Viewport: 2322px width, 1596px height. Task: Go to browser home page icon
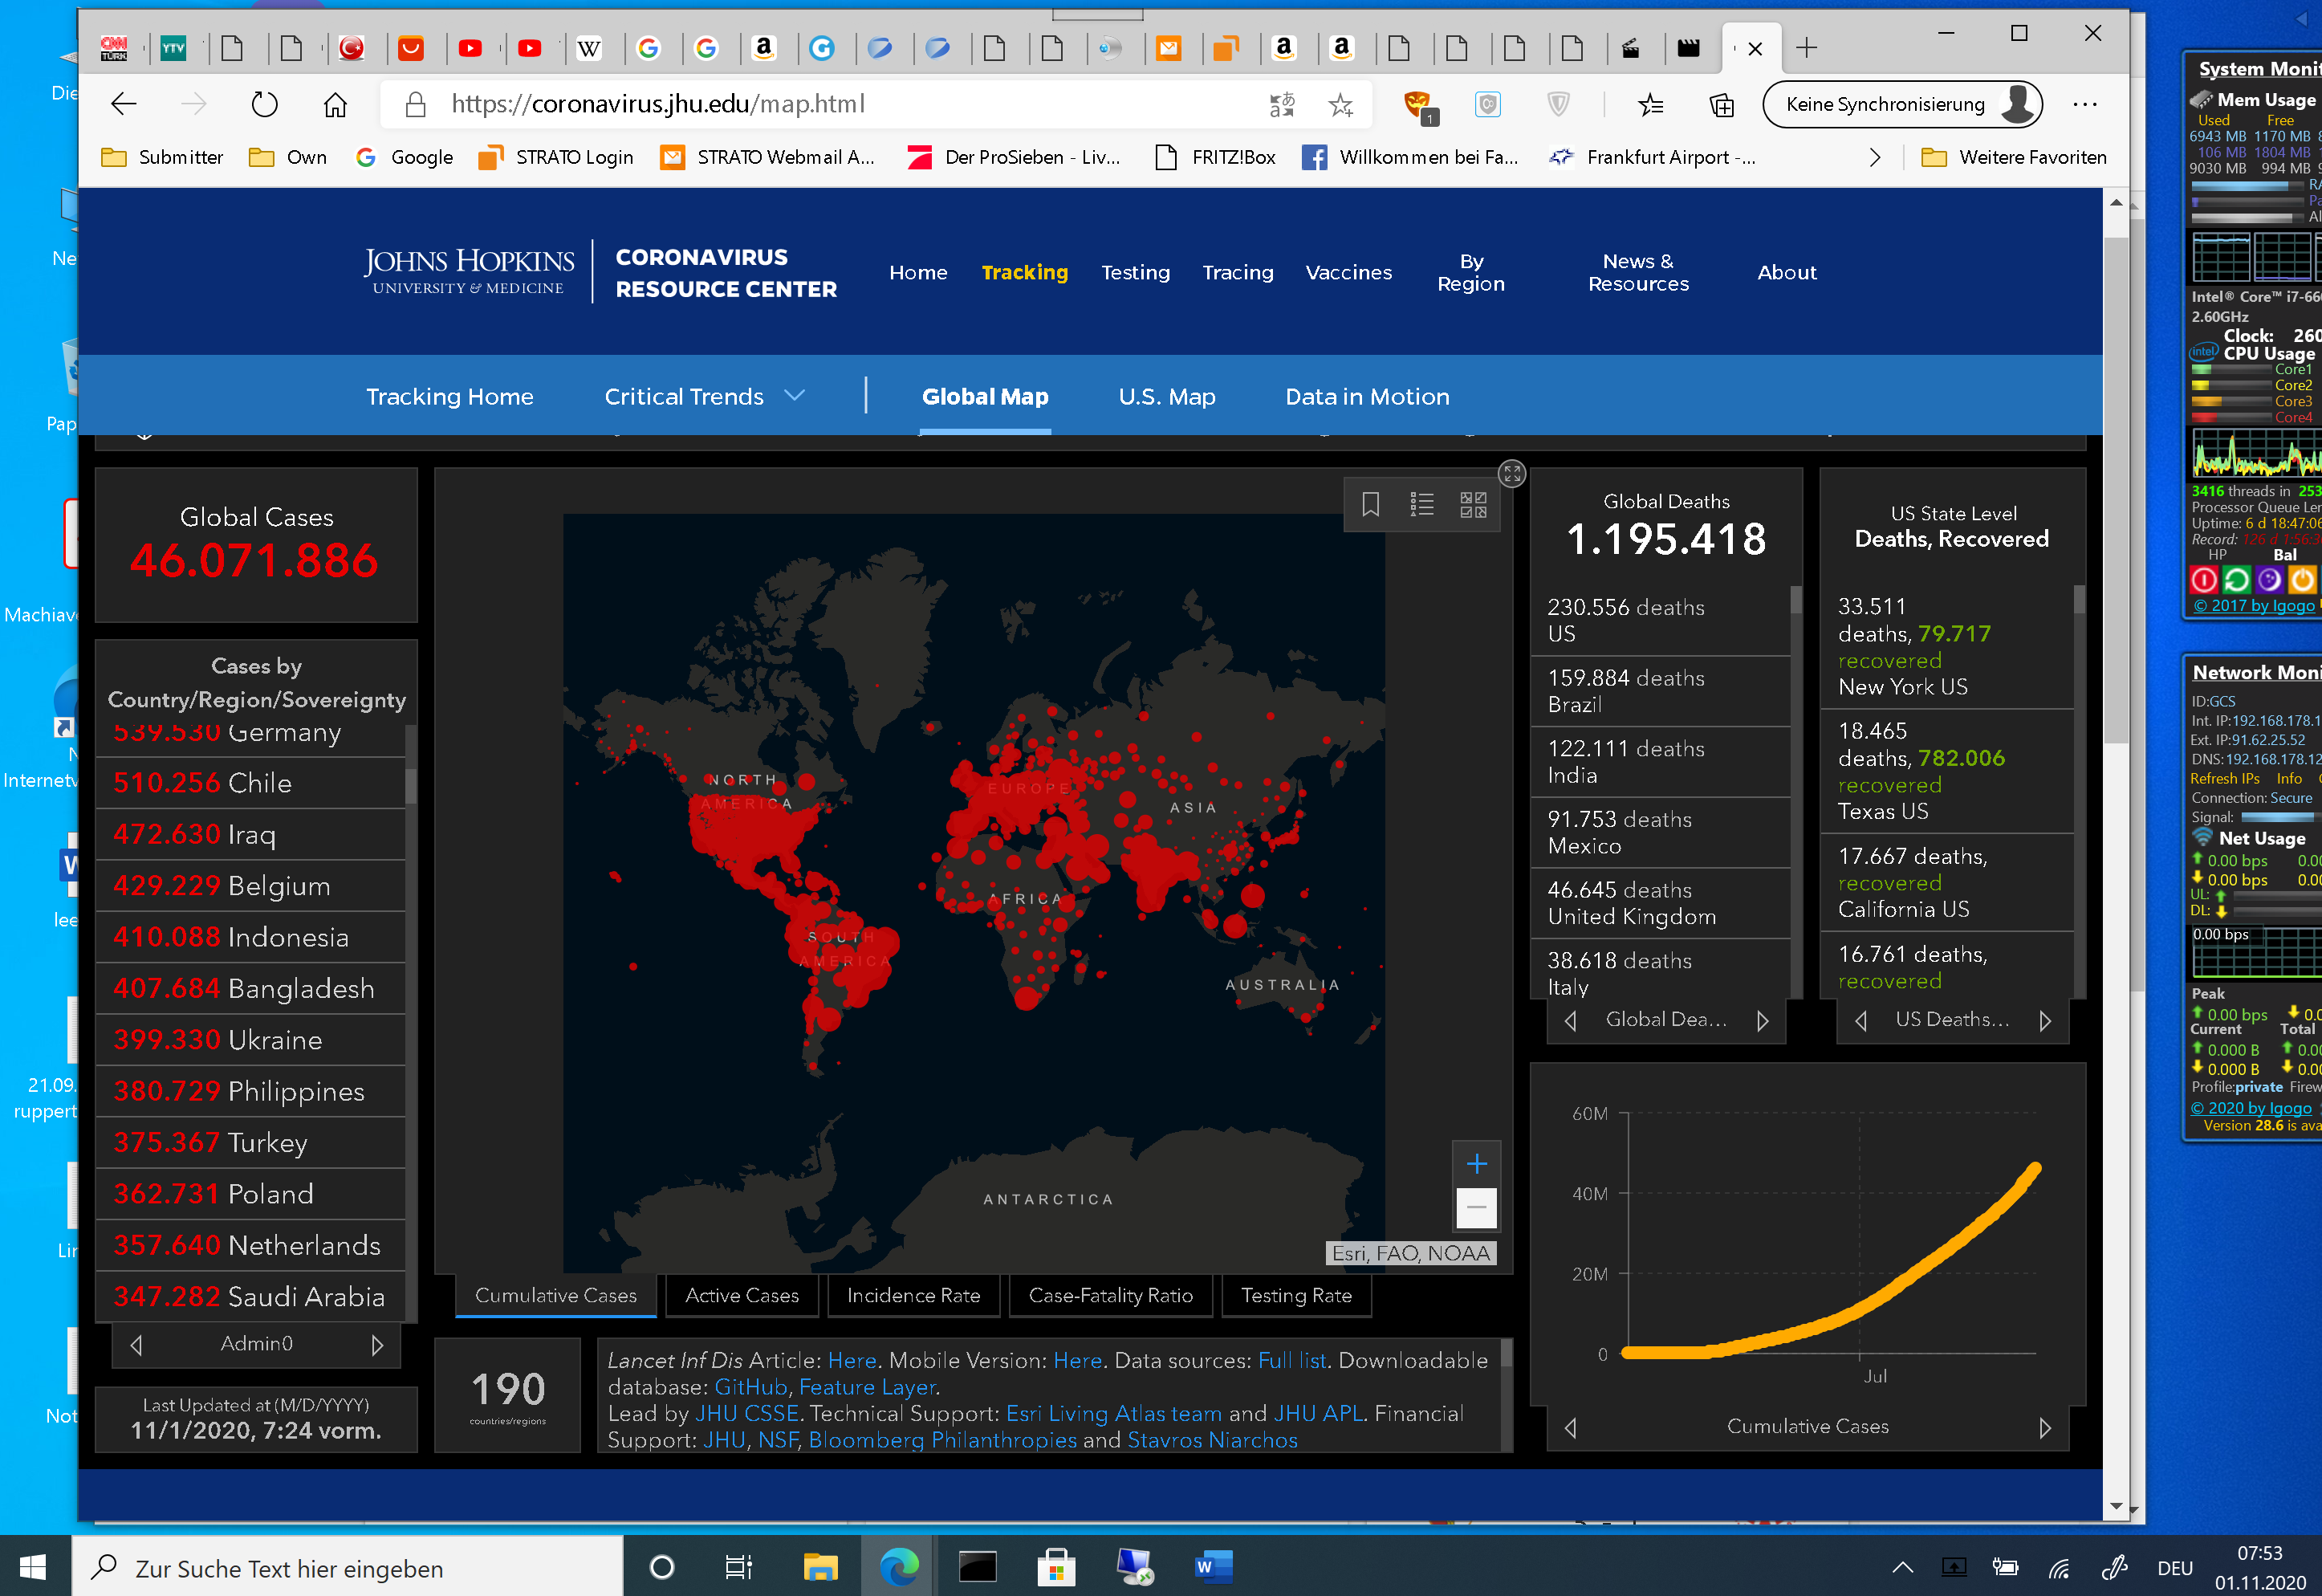pos(335,104)
